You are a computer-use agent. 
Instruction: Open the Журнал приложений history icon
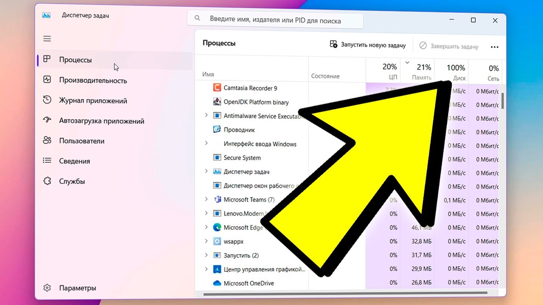coord(47,100)
